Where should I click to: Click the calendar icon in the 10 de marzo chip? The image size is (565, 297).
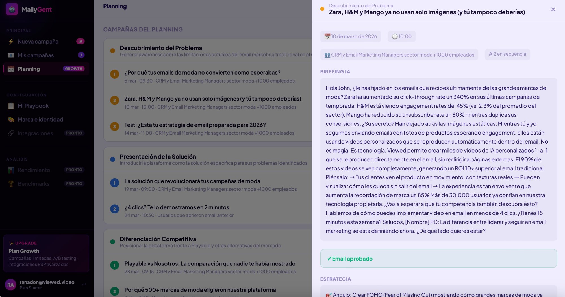click(327, 36)
